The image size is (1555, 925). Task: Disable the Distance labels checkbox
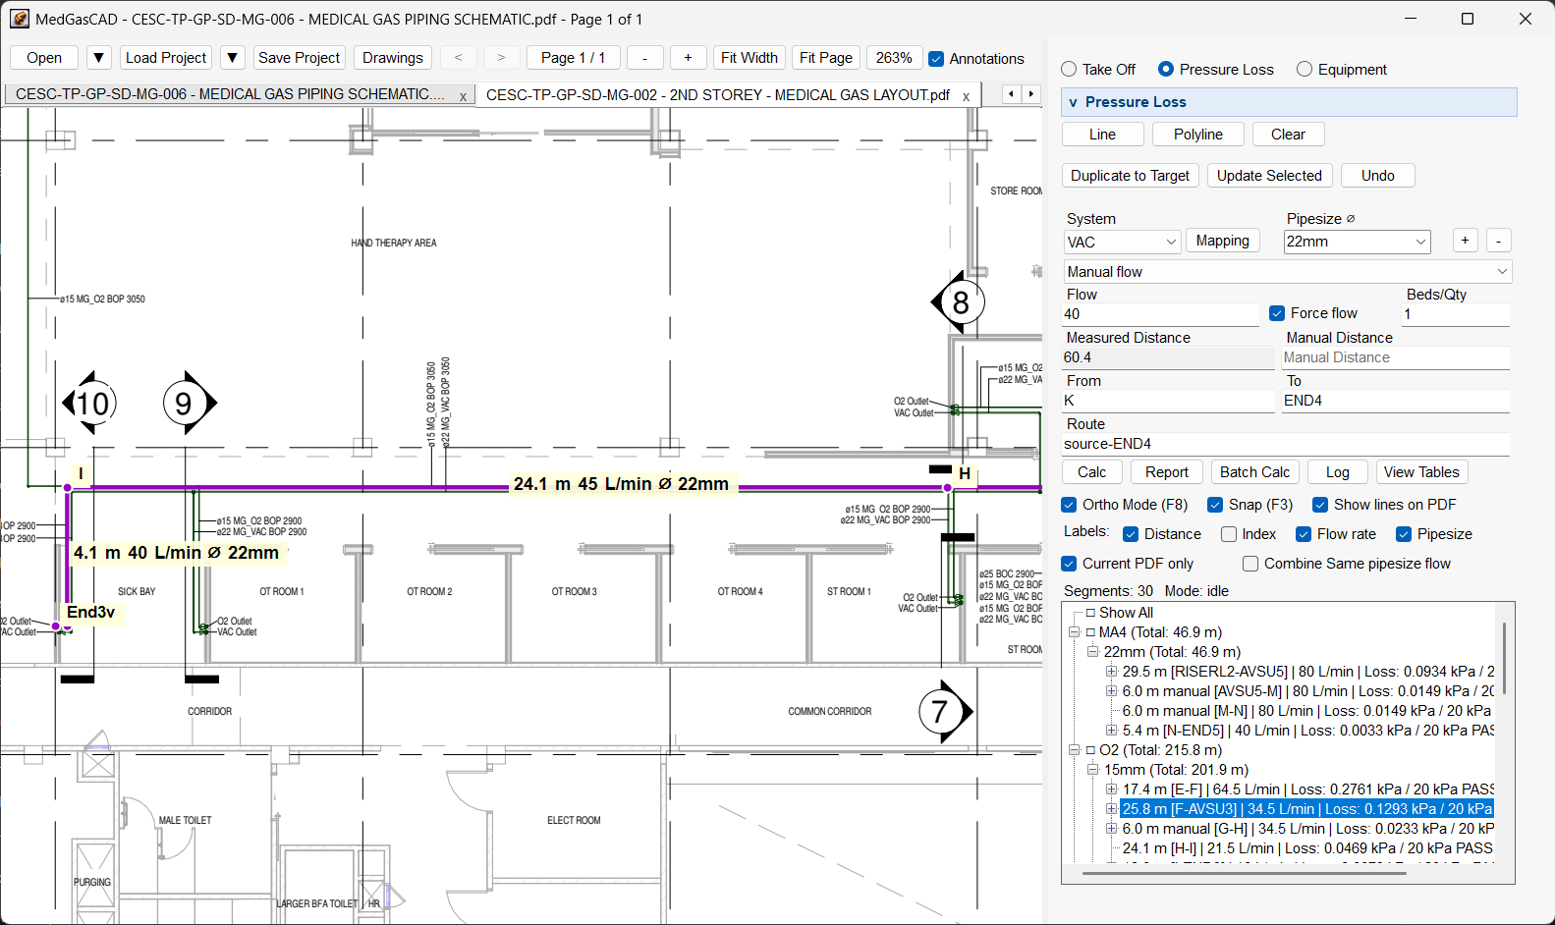[x=1131, y=534]
